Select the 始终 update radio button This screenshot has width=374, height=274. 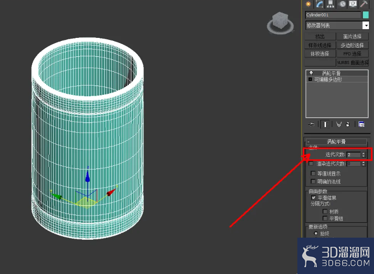point(316,233)
